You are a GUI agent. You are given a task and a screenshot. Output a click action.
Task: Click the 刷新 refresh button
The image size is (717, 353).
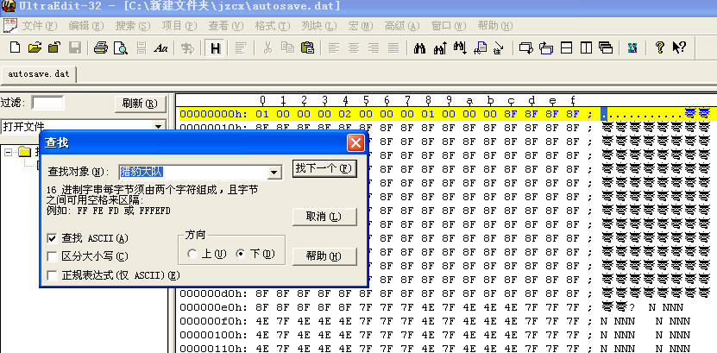140,104
